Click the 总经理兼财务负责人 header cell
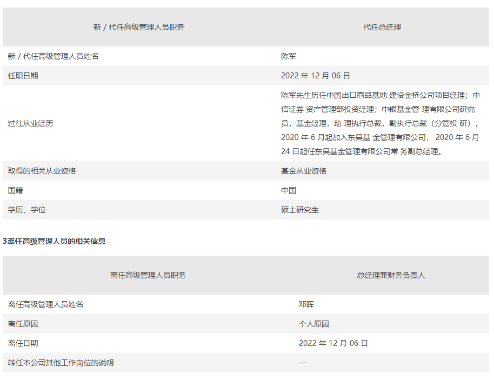This screenshot has height=380, width=494. click(x=391, y=275)
